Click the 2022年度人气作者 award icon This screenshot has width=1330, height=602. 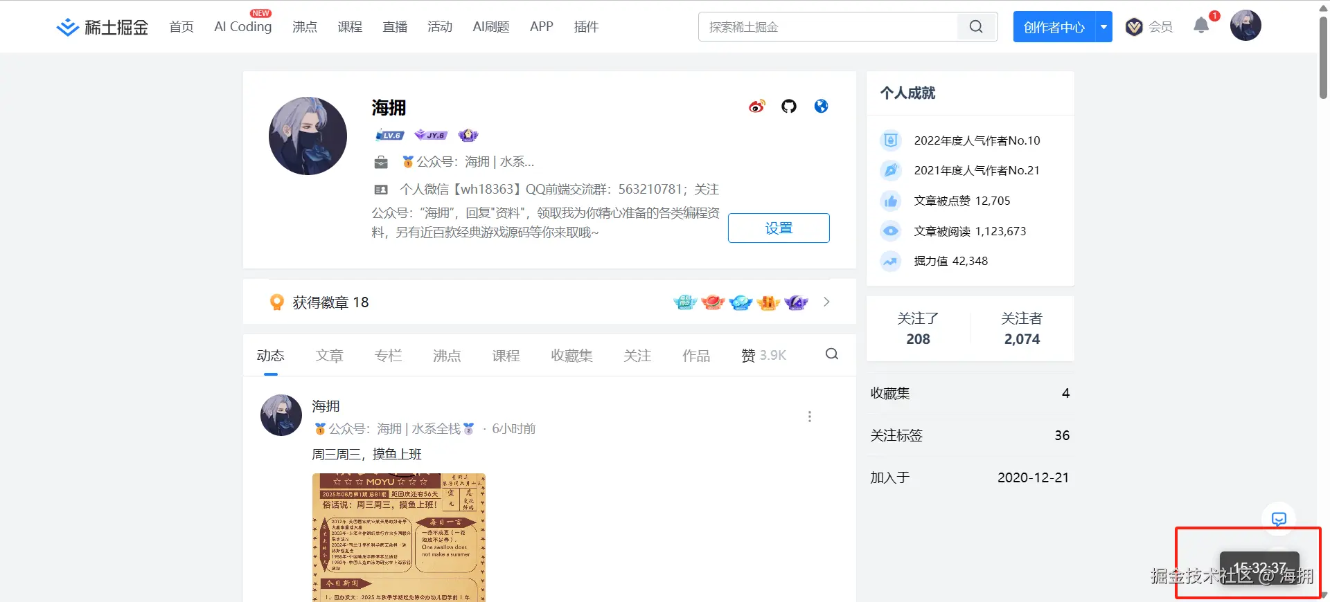tap(891, 140)
